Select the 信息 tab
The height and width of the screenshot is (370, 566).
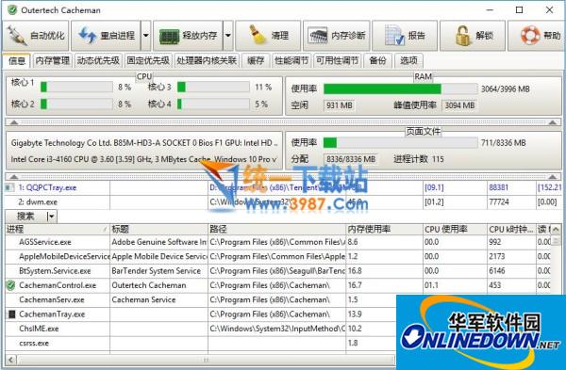coord(17,60)
